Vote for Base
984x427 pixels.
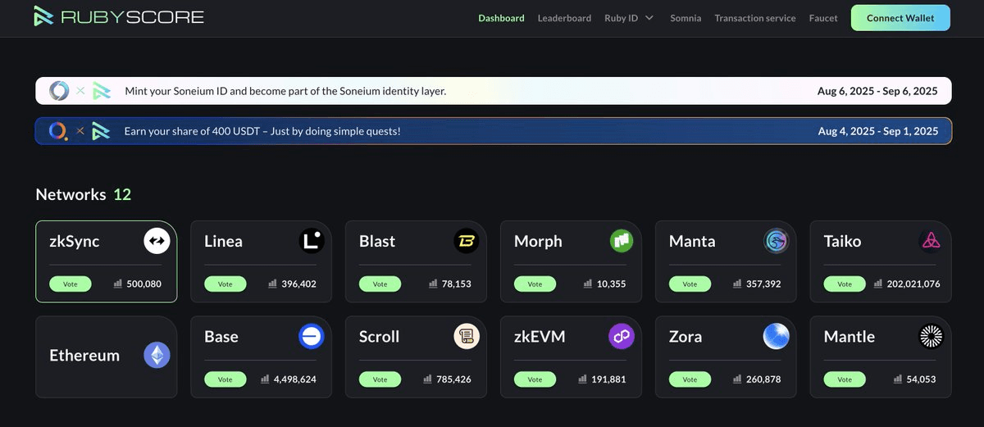point(225,379)
